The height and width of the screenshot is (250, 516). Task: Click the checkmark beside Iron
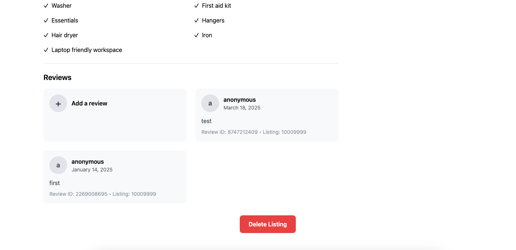[x=197, y=35]
